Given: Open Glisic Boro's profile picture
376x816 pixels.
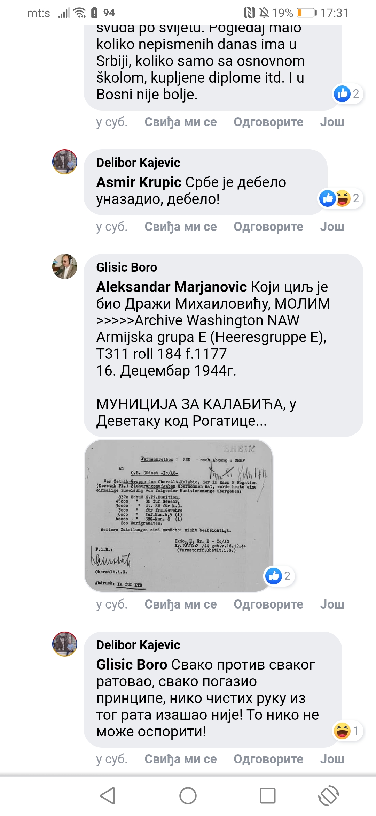Looking at the screenshot, I should (65, 266).
